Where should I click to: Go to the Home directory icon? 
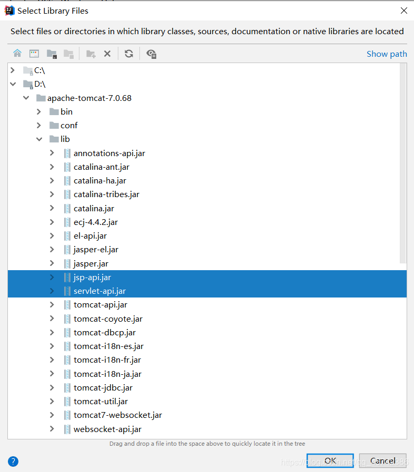17,54
